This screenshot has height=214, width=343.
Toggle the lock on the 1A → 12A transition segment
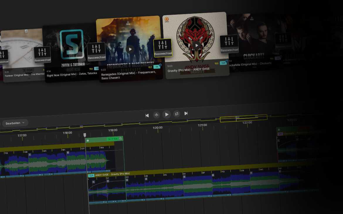pyautogui.click(x=88, y=140)
